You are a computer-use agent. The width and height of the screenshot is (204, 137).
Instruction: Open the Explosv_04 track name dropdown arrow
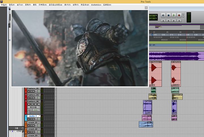[x=39, y=101]
